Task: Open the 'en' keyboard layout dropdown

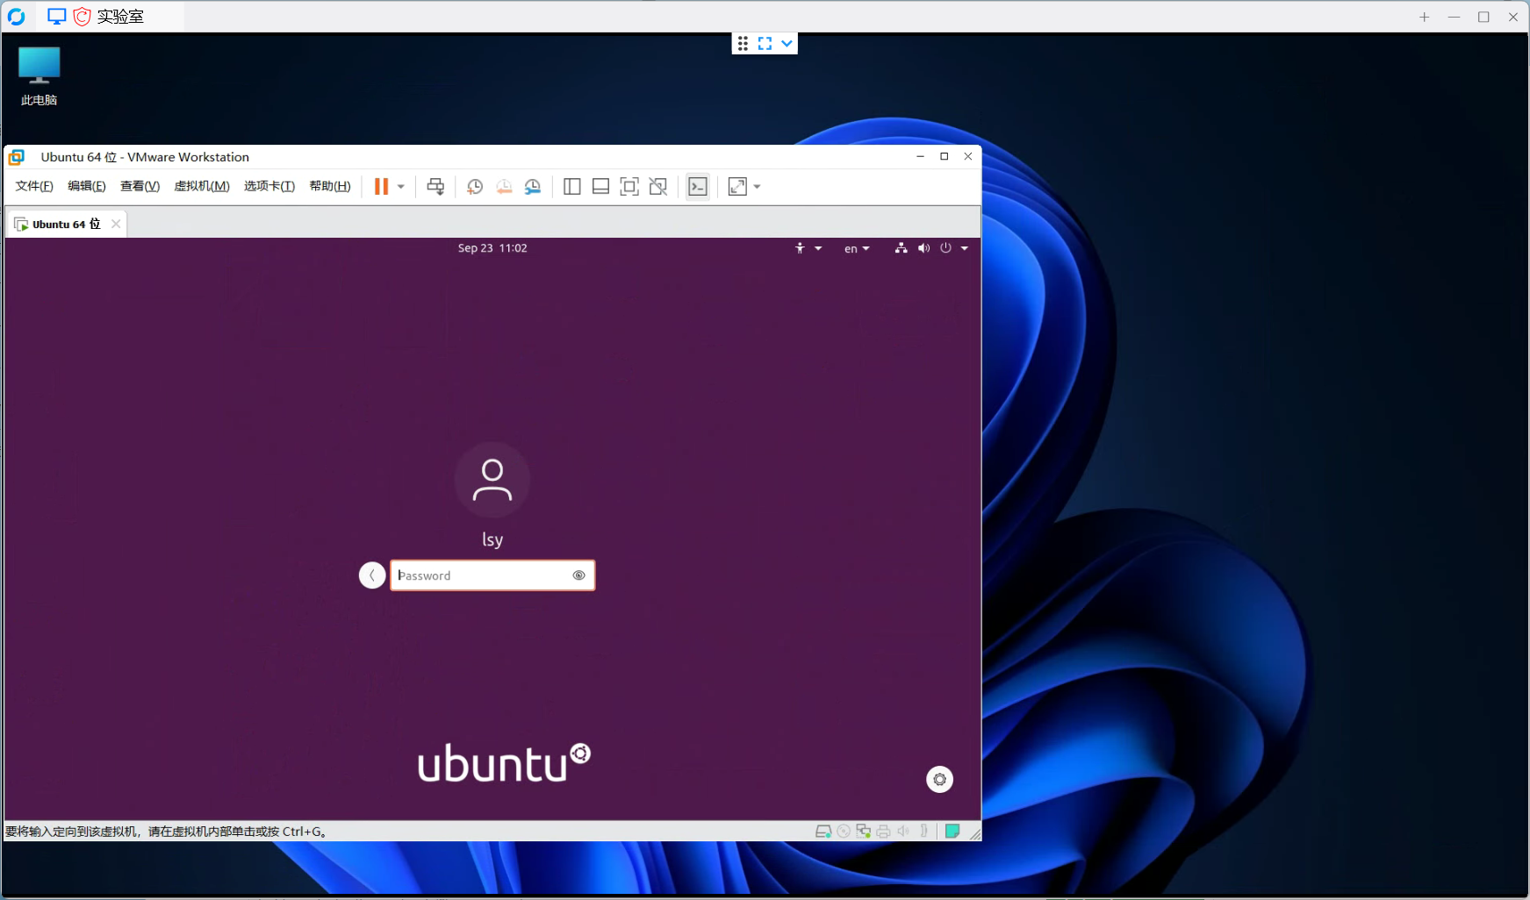Action: (856, 247)
